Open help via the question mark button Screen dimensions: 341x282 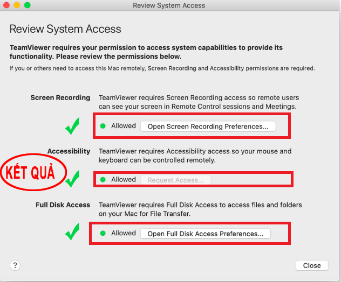coord(15,265)
